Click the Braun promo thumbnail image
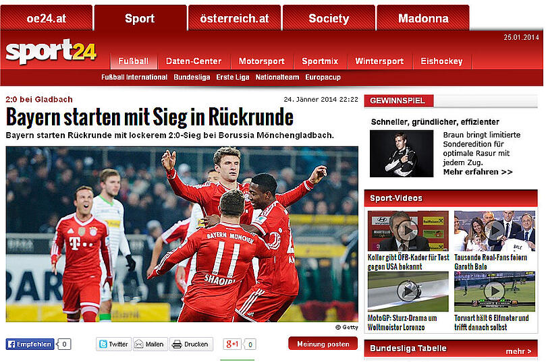 click(x=402, y=154)
